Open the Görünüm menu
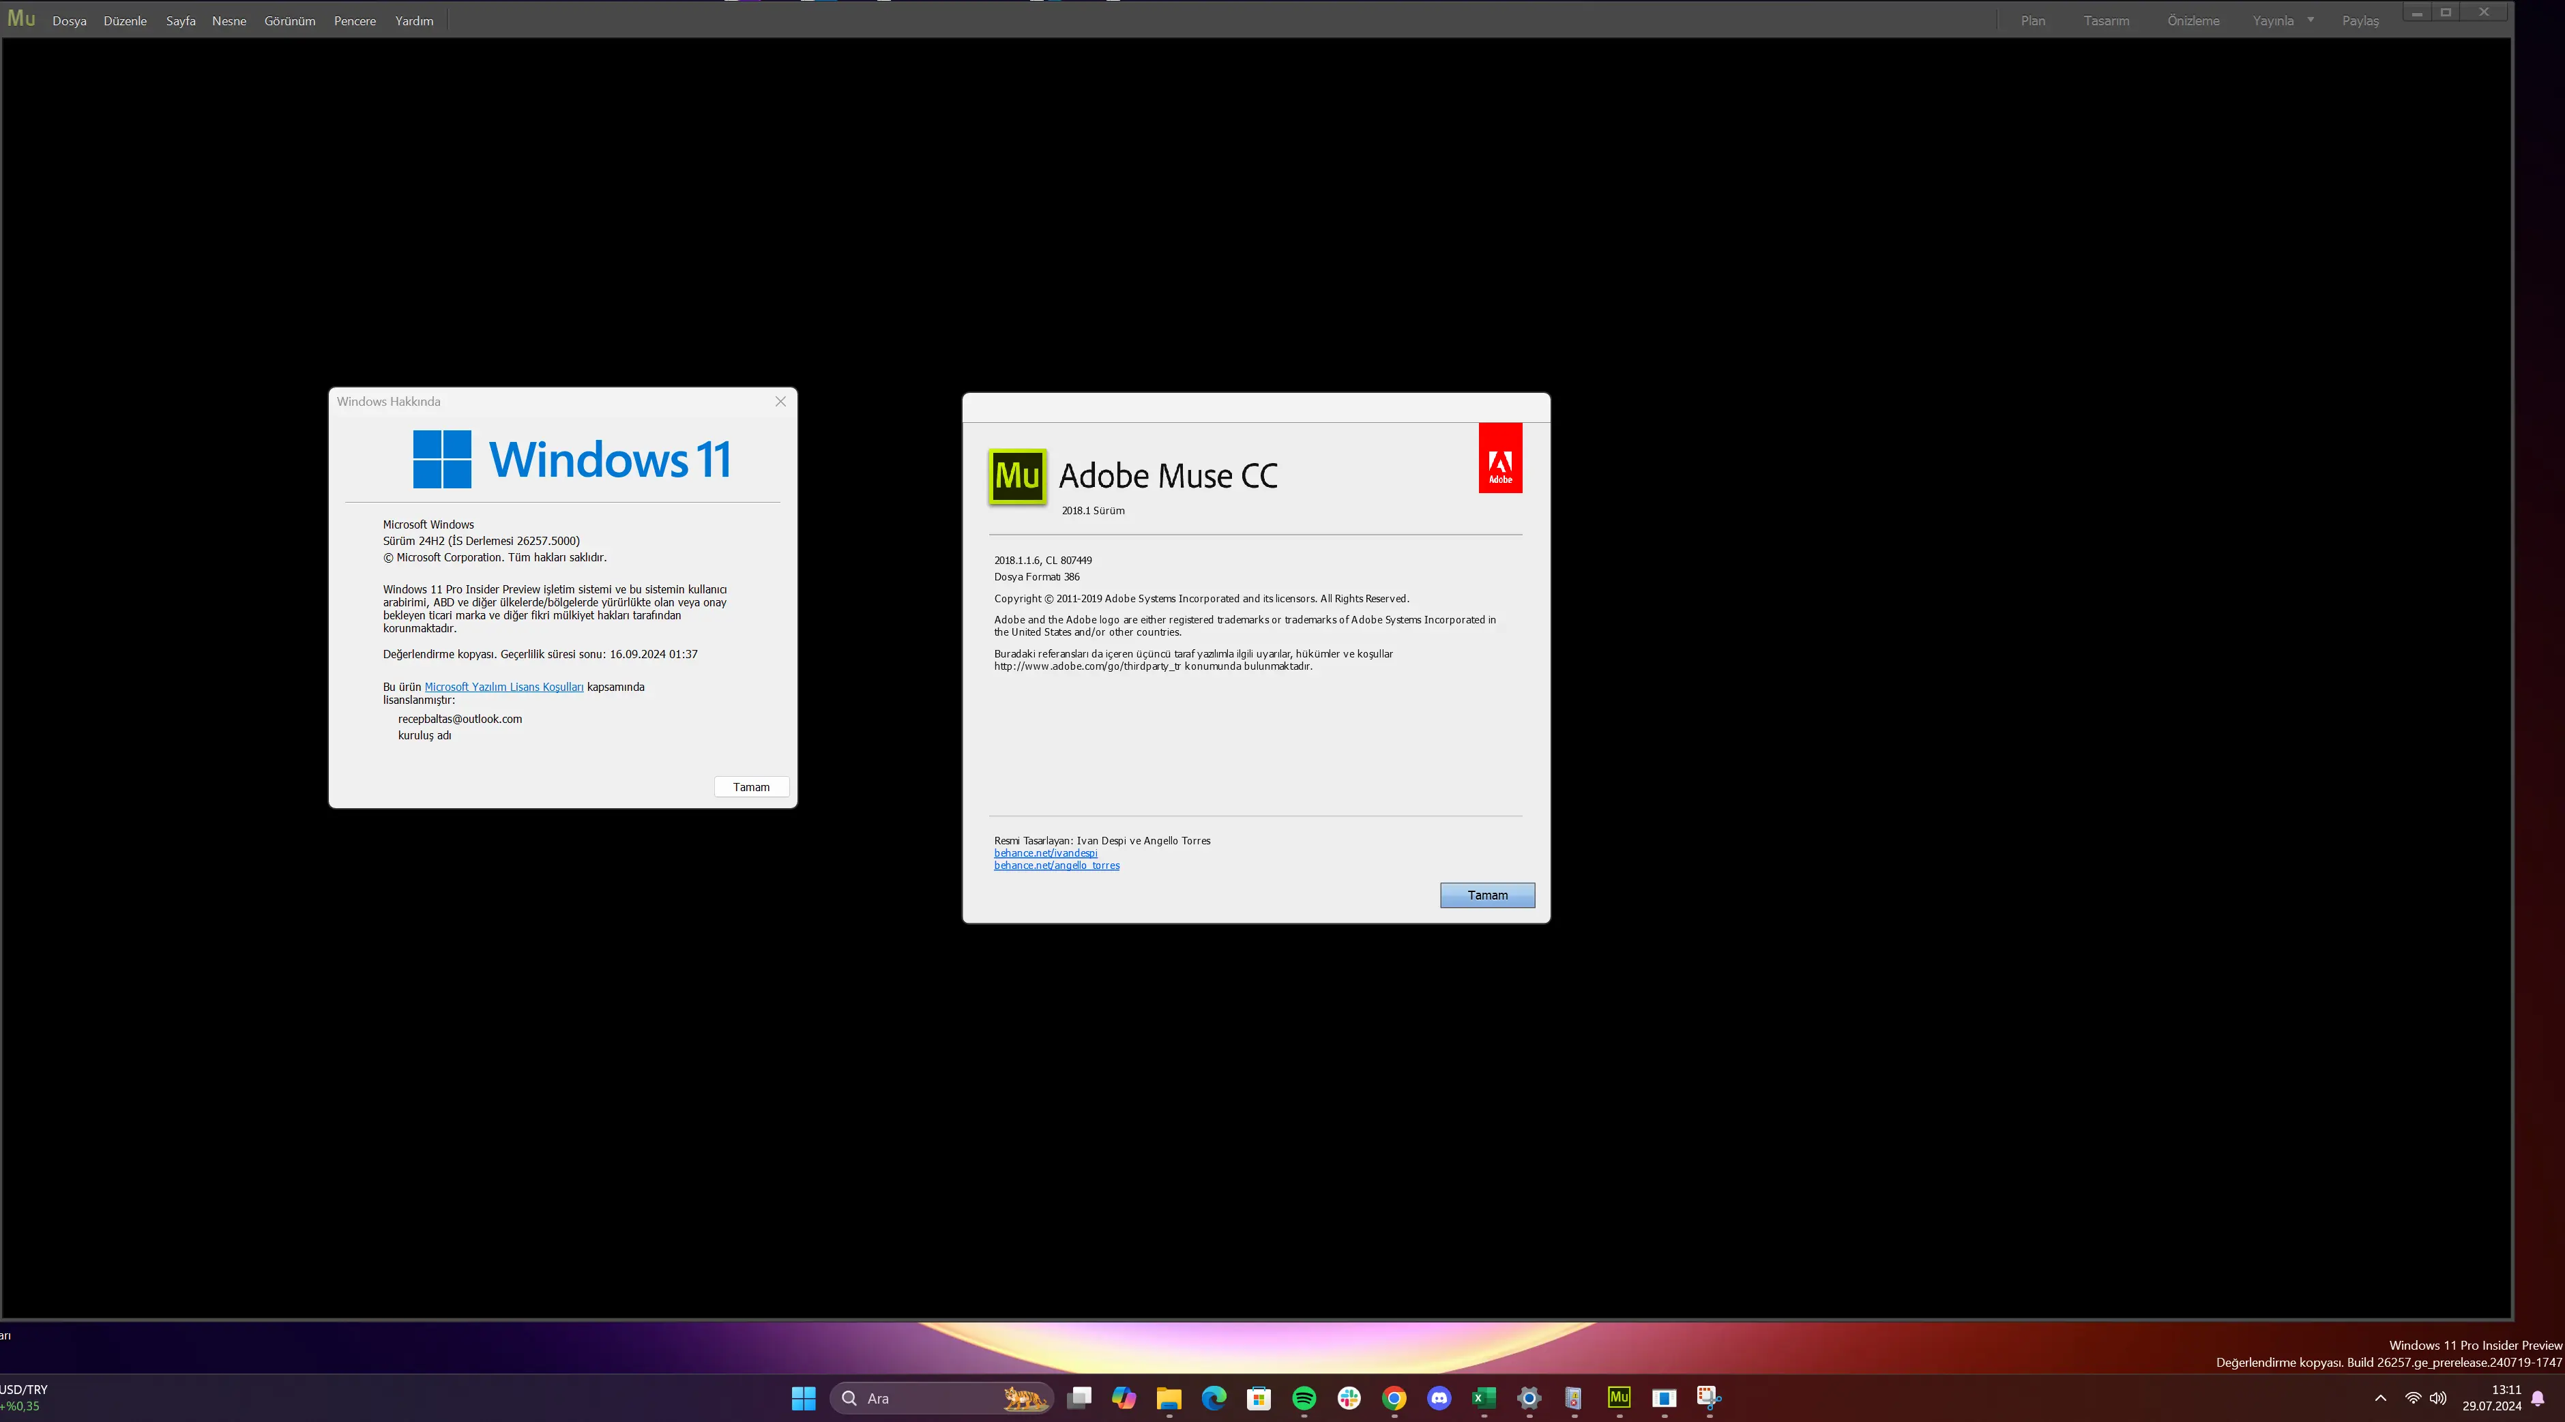The width and height of the screenshot is (2565, 1422). click(290, 21)
